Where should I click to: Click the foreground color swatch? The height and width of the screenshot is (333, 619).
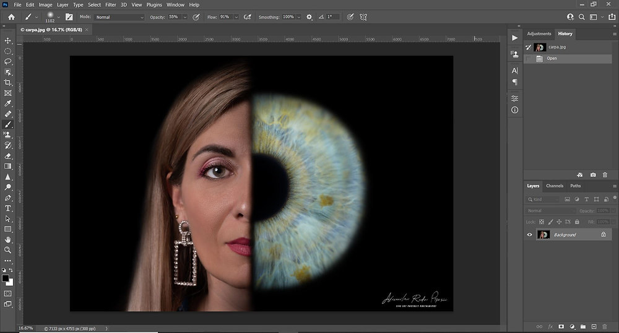pos(6,279)
